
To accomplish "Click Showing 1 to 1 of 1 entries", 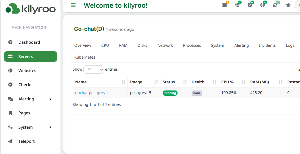I will (97, 105).
